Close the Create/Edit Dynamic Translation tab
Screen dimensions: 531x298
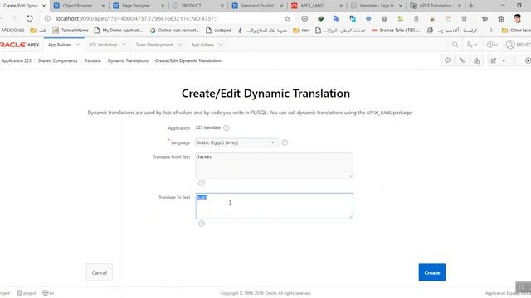pyautogui.click(x=44, y=6)
